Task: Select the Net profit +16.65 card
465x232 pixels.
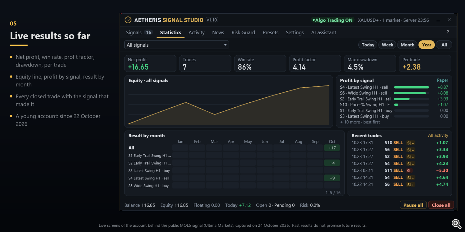Action: click(x=150, y=63)
